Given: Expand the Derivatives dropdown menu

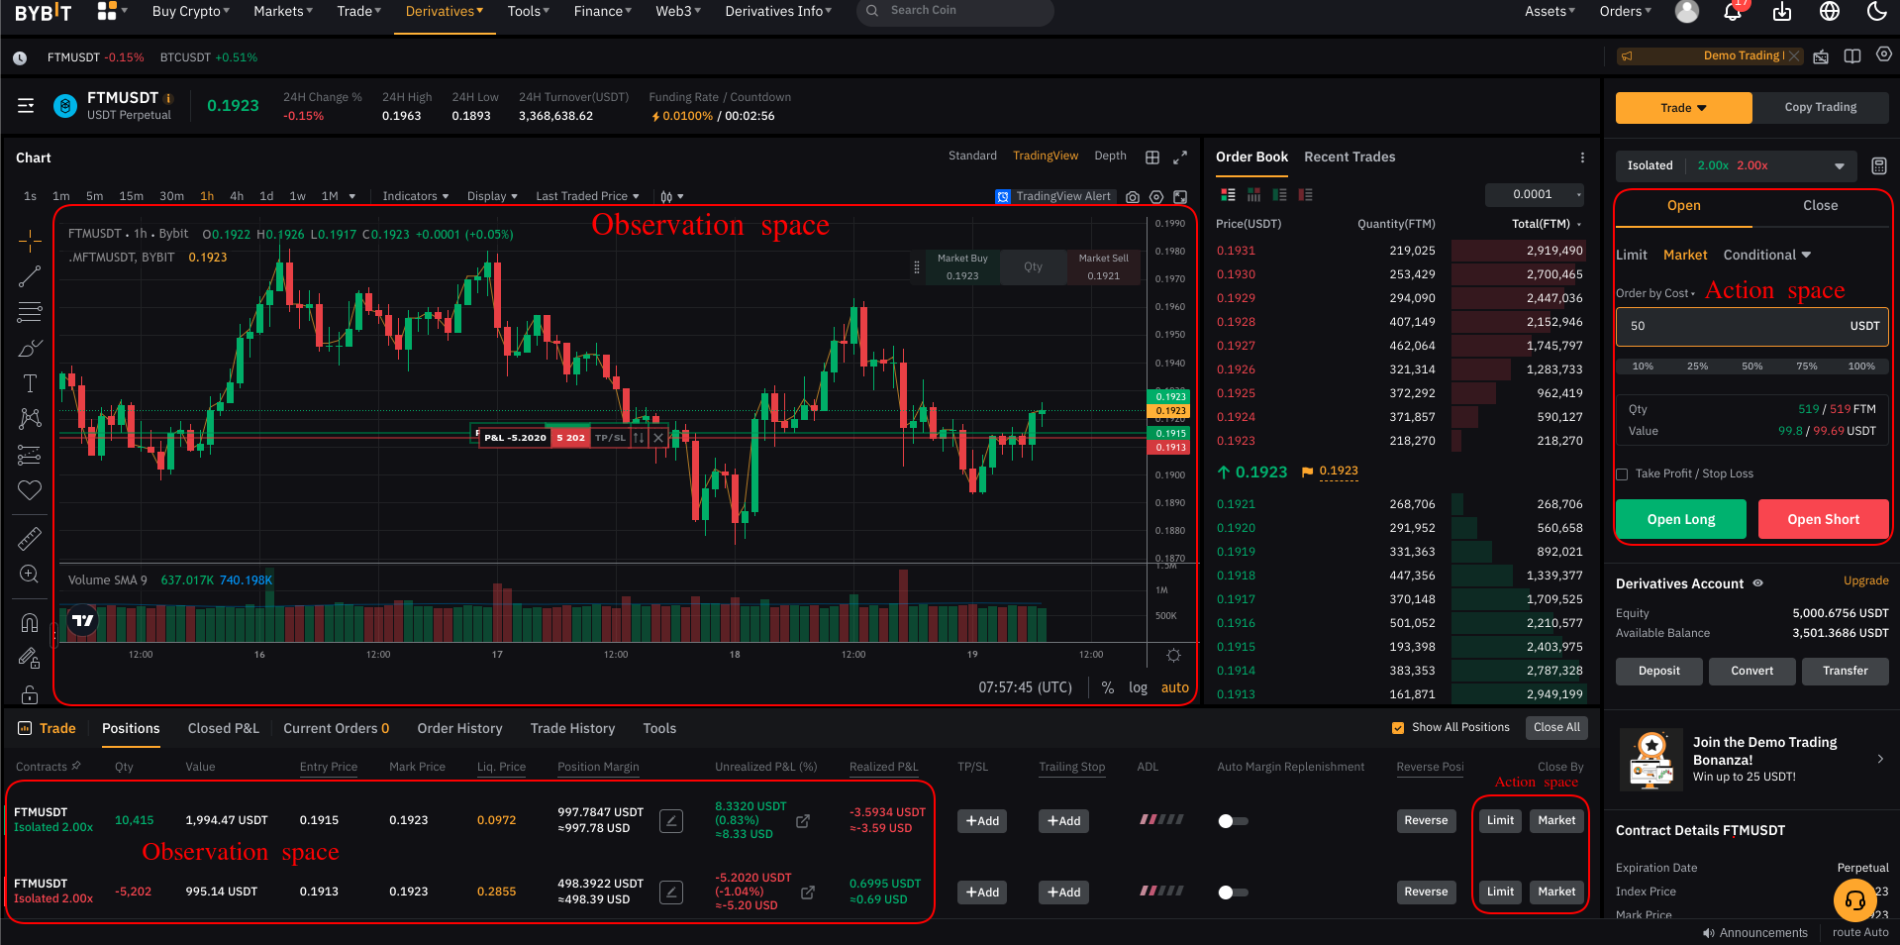Looking at the screenshot, I should tap(445, 11).
